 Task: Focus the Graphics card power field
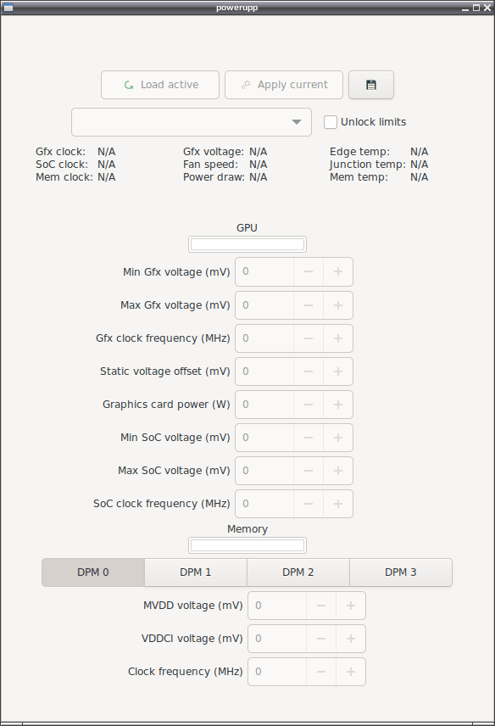click(264, 405)
